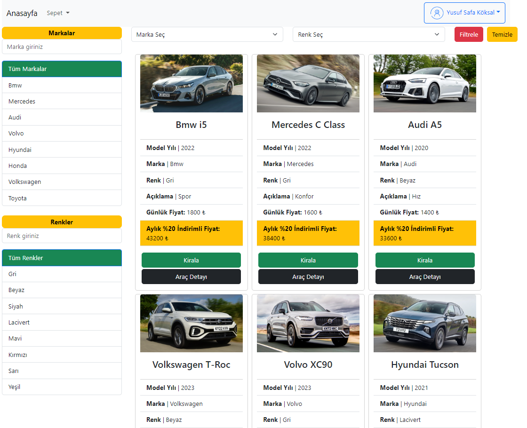Focus the Renk giriniz search field
The image size is (527, 428).
point(62,236)
